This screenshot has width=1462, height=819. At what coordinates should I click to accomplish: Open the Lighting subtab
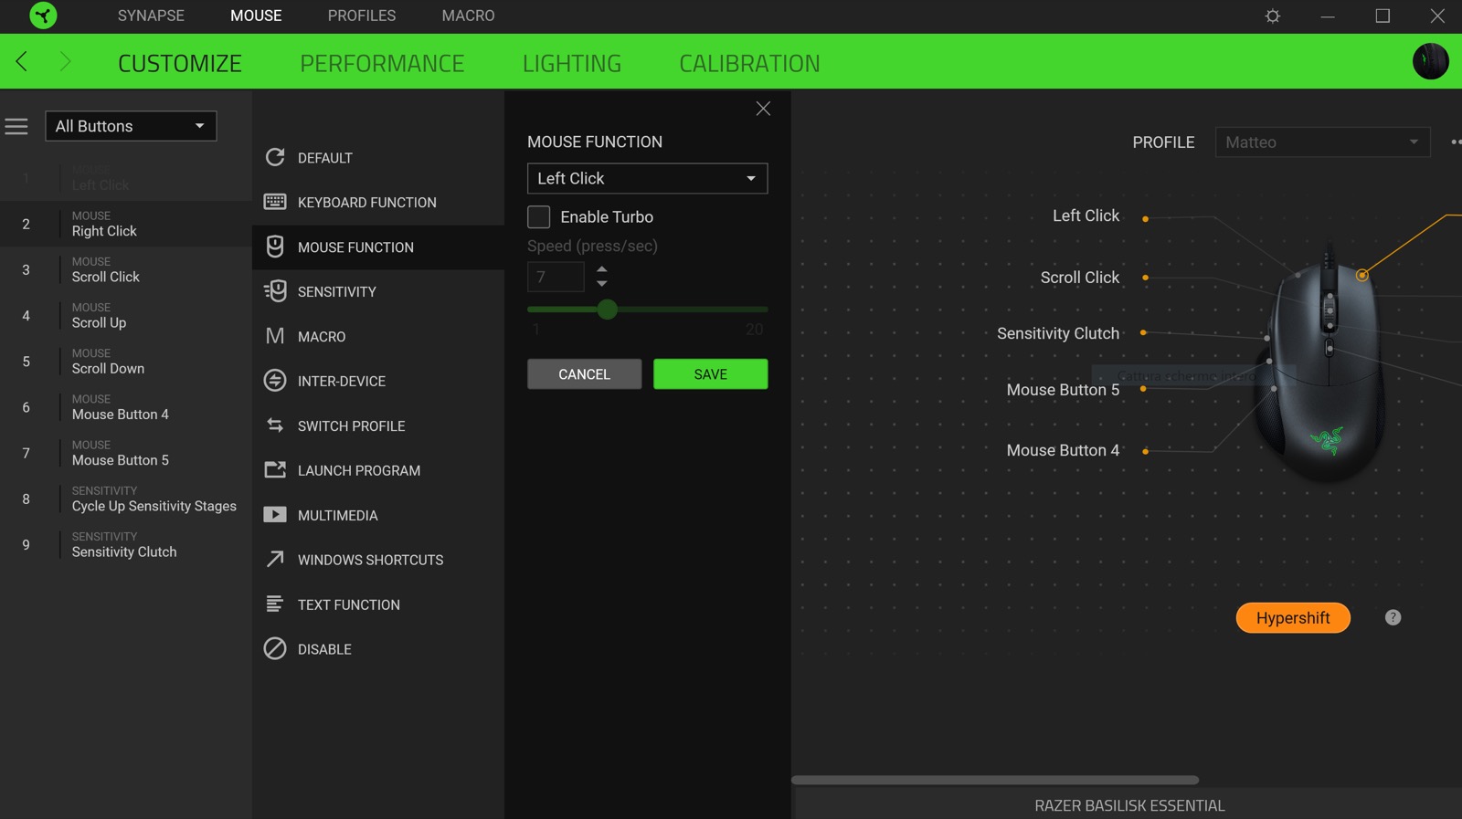(x=572, y=63)
